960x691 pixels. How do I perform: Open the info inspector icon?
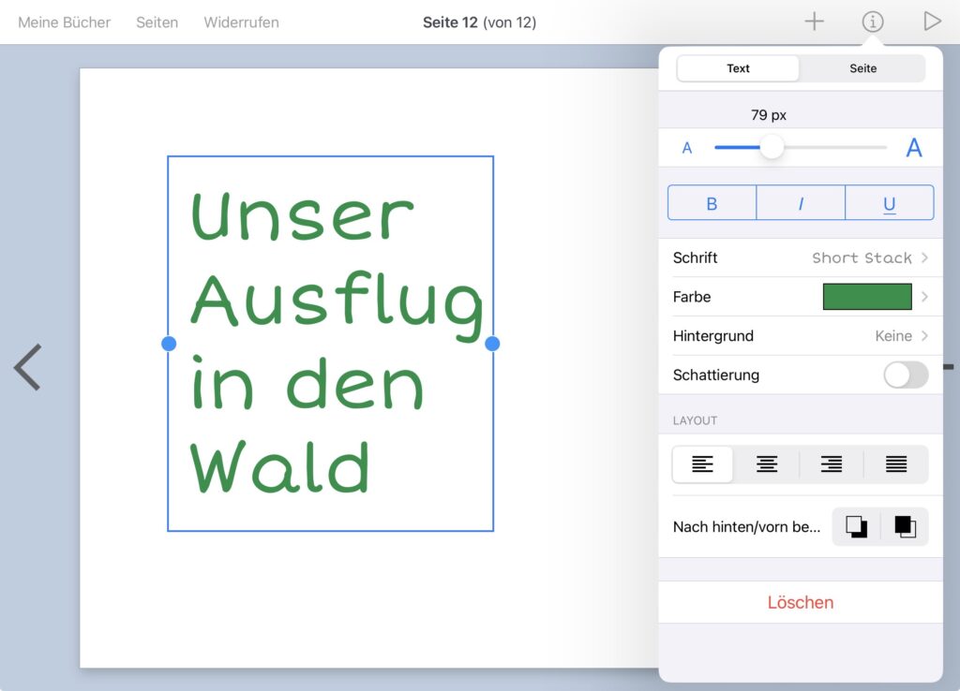click(873, 22)
